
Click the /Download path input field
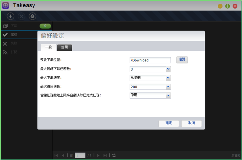pyautogui.click(x=150, y=60)
